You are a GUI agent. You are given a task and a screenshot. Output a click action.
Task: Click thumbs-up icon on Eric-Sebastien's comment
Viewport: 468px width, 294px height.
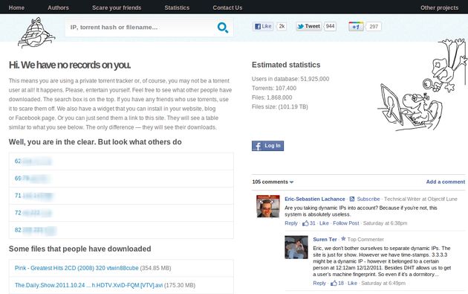[x=305, y=223]
